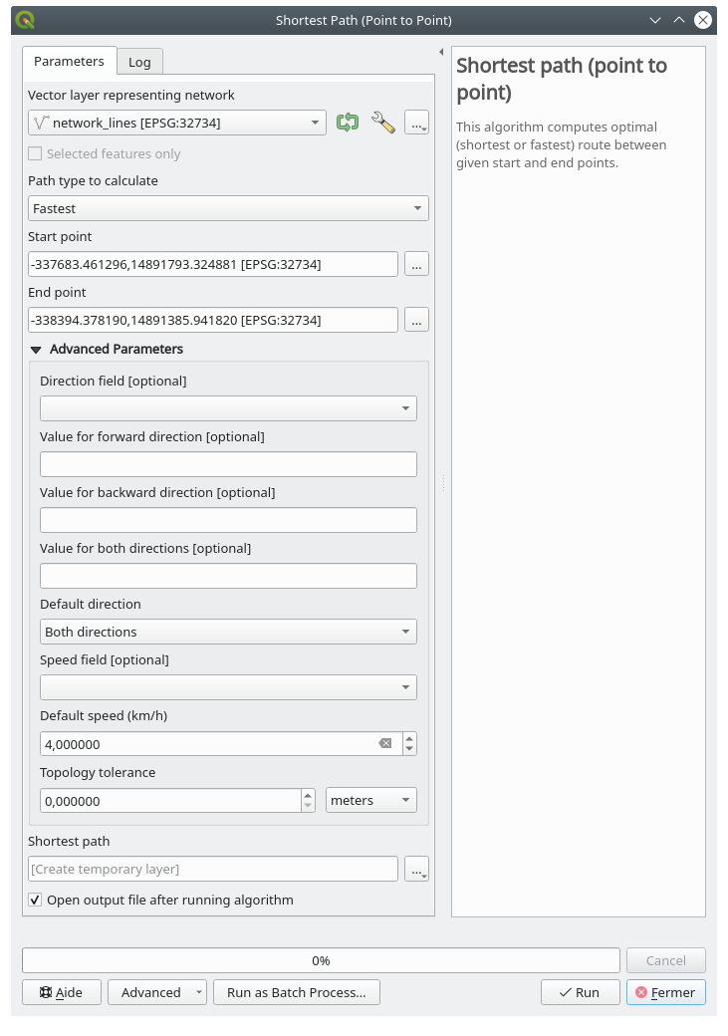Collapse the Advanced Parameters section
The height and width of the screenshot is (1036, 728).
coord(37,350)
